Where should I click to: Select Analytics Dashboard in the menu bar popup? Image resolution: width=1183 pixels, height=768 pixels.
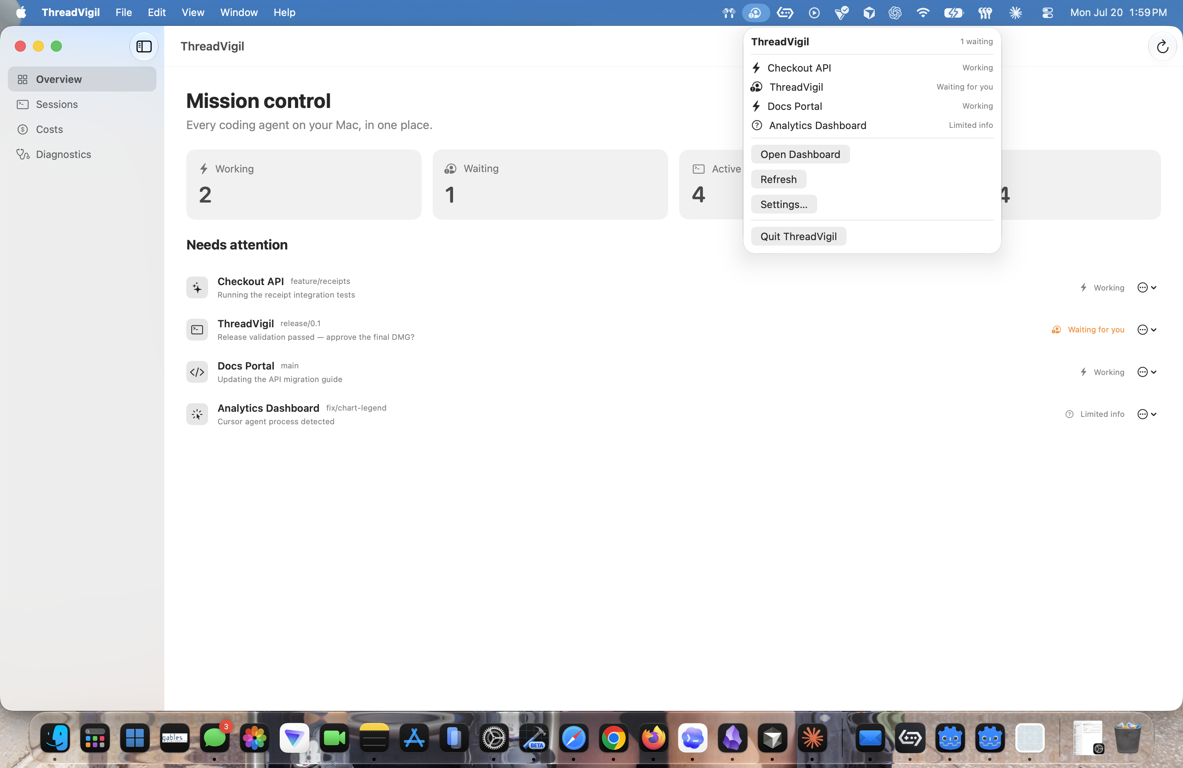[872, 125]
